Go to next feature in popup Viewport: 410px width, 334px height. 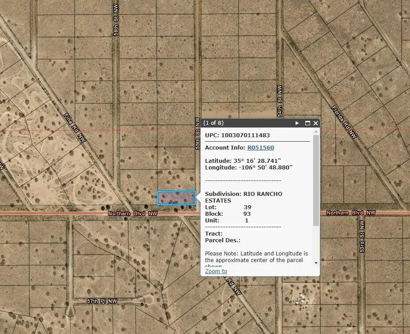[x=297, y=124]
